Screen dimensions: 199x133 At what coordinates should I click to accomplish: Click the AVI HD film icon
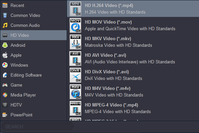coord(75,58)
